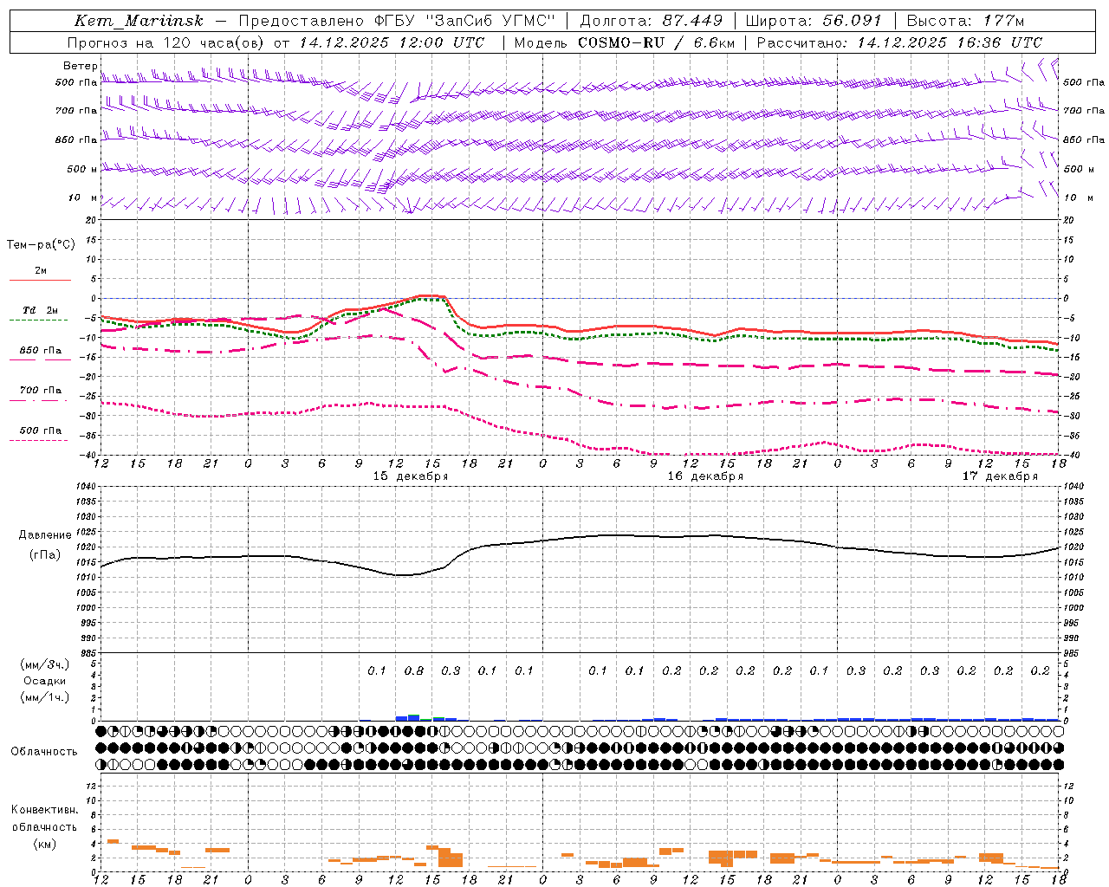Select 'Прогноз на 120 часа(ов)' forecast text
The image size is (1109, 887).
click(166, 42)
